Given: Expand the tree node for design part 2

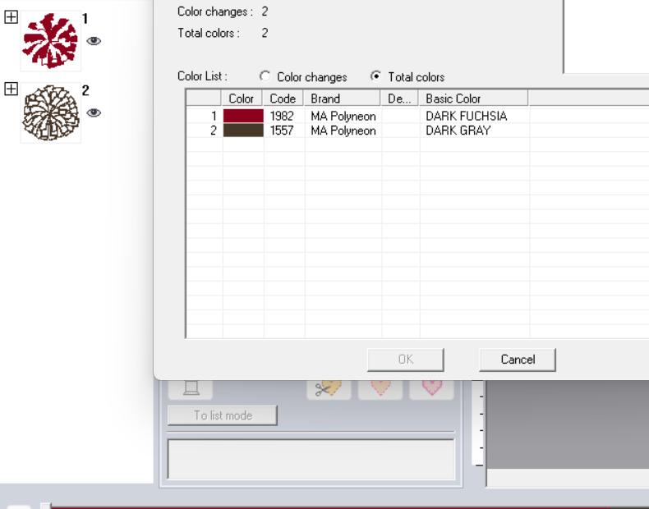Looking at the screenshot, I should (x=11, y=89).
